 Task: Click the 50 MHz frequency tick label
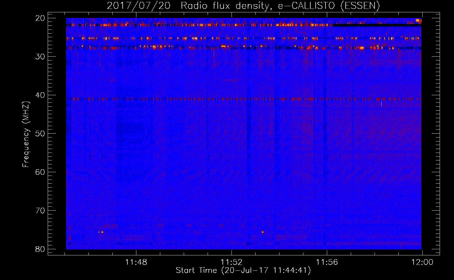pyautogui.click(x=40, y=134)
